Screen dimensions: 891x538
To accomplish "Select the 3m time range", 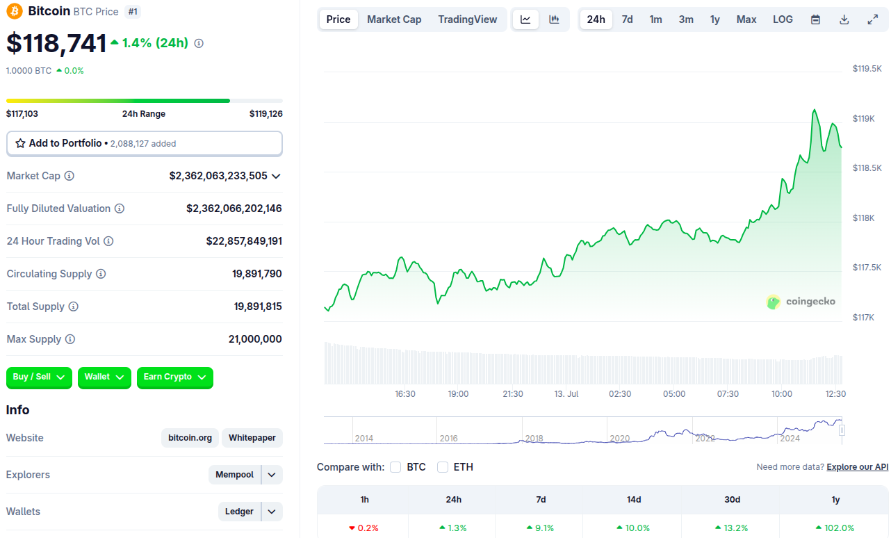I will [686, 19].
